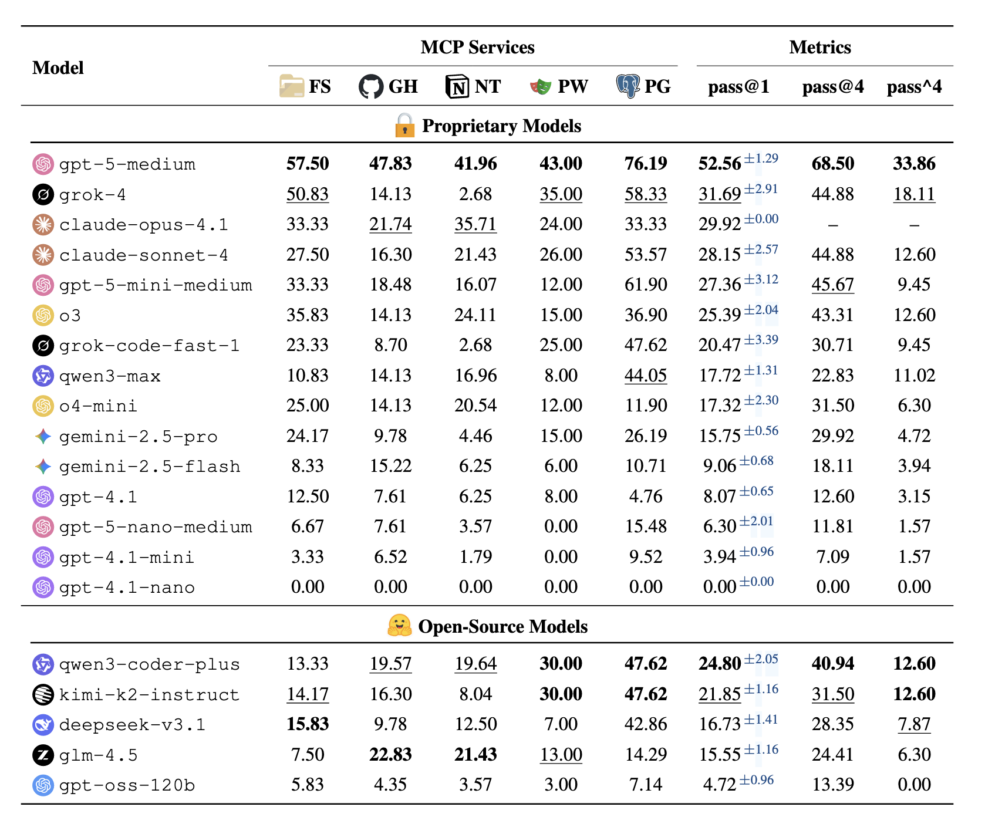
Task: Click the Notion NT icon
Action: (457, 87)
